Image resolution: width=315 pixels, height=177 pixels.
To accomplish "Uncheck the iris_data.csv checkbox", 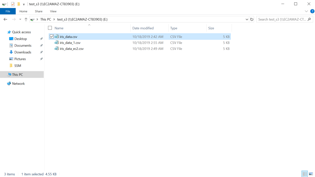I will [52, 37].
